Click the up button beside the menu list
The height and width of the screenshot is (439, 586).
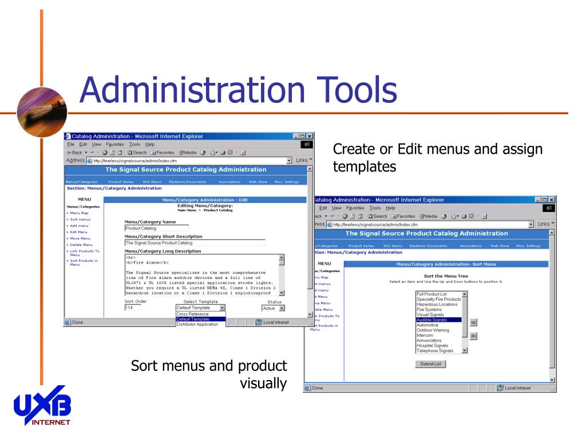click(473, 322)
